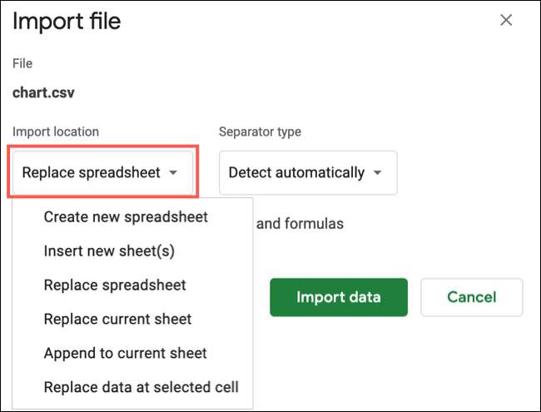Select Replace data at selected cell

[141, 387]
